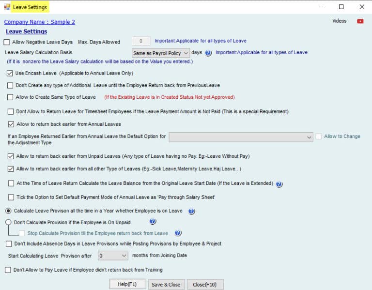372x290 pixels.
Task: Enable Allow Negative Leave Days checkbox
Action: [7, 42]
